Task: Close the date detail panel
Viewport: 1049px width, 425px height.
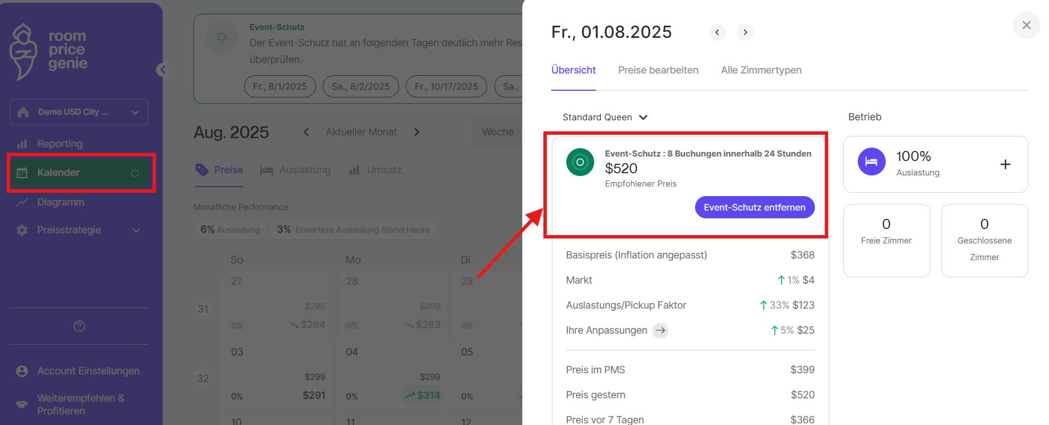Action: (1026, 25)
